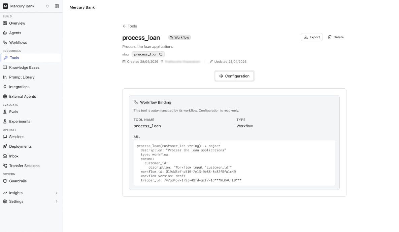Image resolution: width=399 pixels, height=232 pixels.
Task: Collapse the sidebar with the panel icon
Action: [x=57, y=6]
